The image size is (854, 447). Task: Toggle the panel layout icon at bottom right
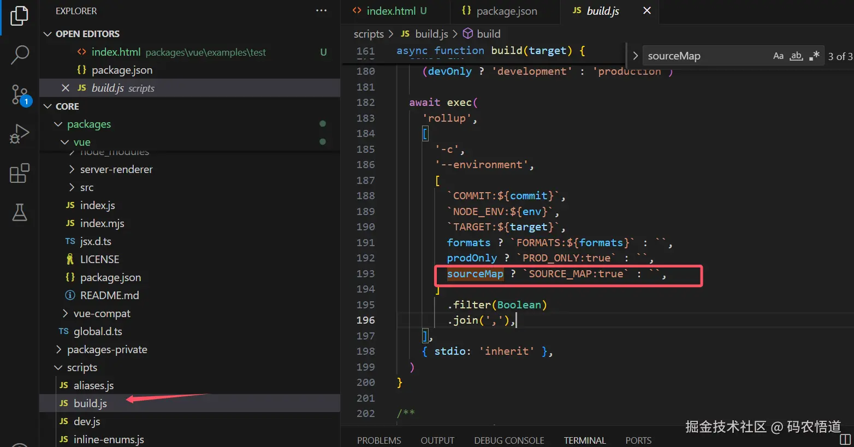(845, 439)
